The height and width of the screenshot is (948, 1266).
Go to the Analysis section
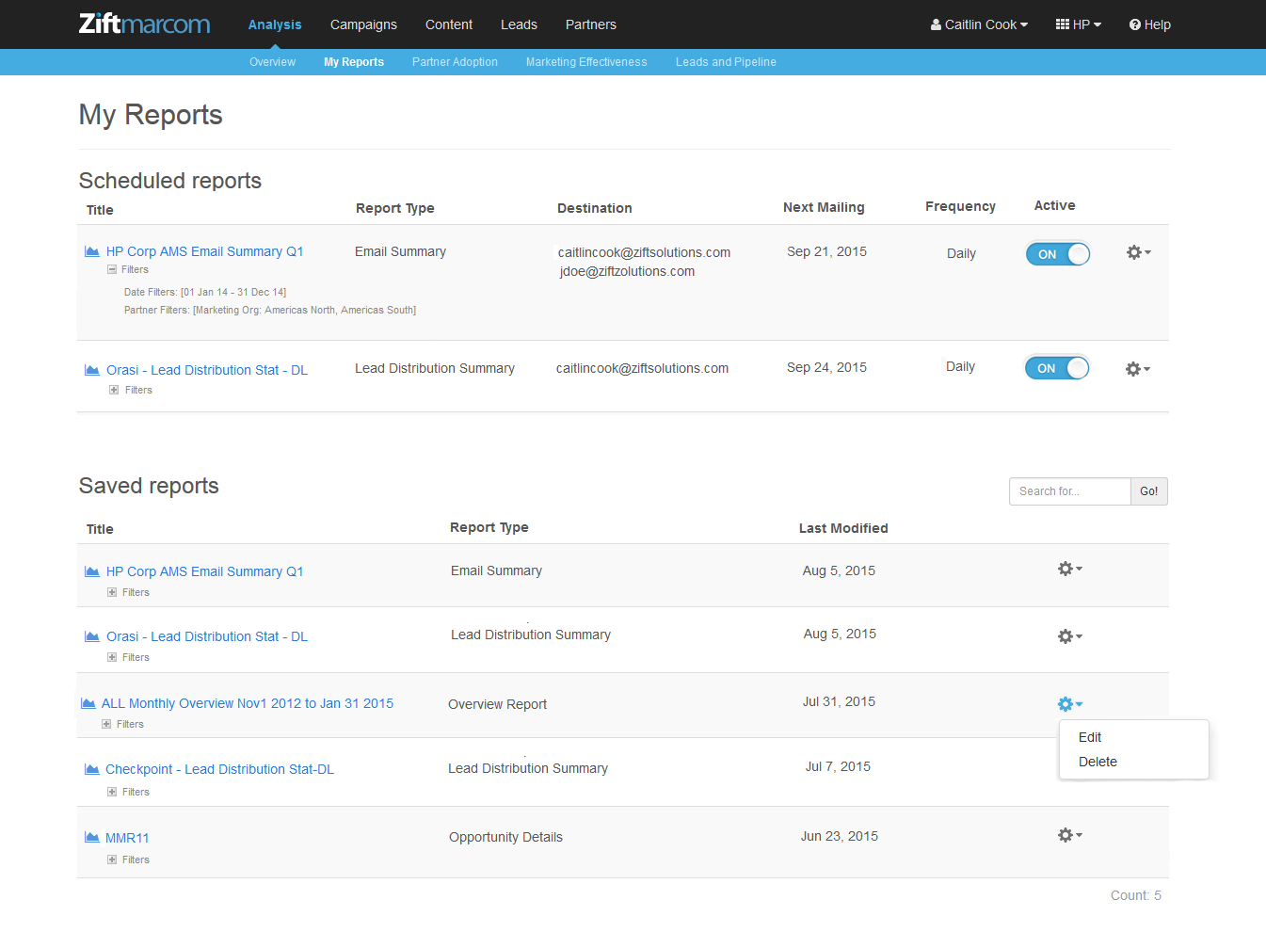[x=275, y=24]
